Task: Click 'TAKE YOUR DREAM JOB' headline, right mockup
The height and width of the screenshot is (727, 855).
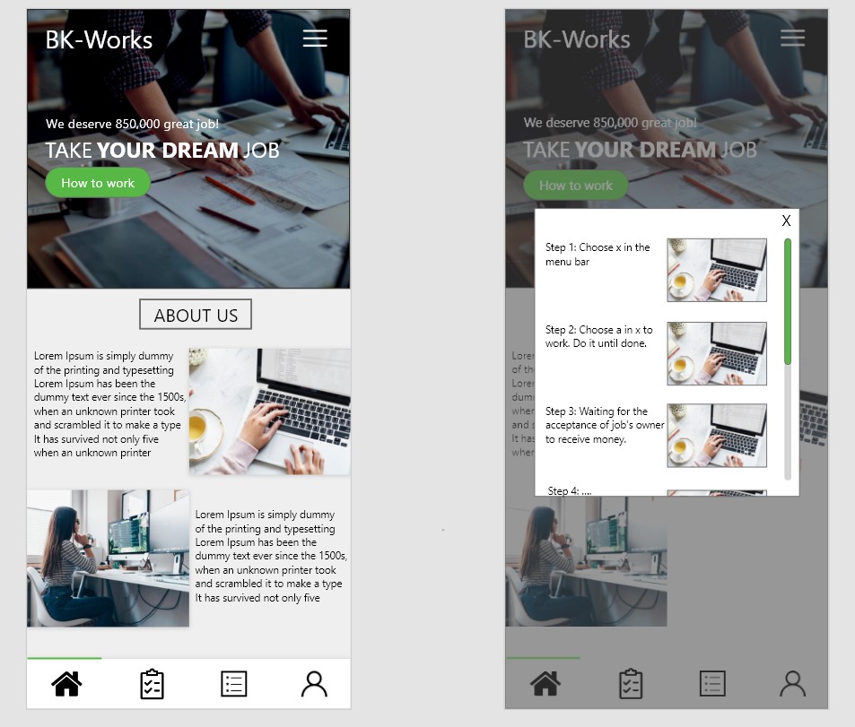Action: tap(641, 150)
